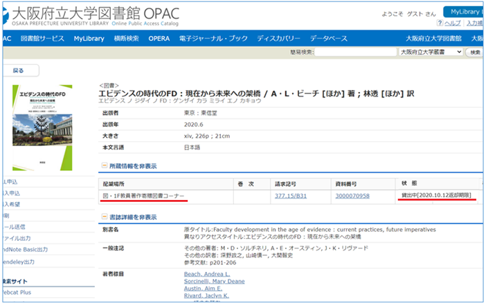Click メール送信 sidebar link
The image size is (486, 303).
14,227
